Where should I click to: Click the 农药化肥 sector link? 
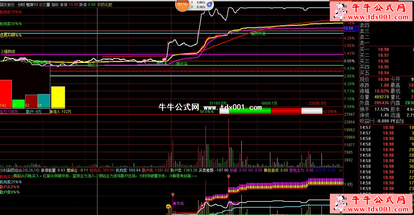pyautogui.click(x=105, y=5)
